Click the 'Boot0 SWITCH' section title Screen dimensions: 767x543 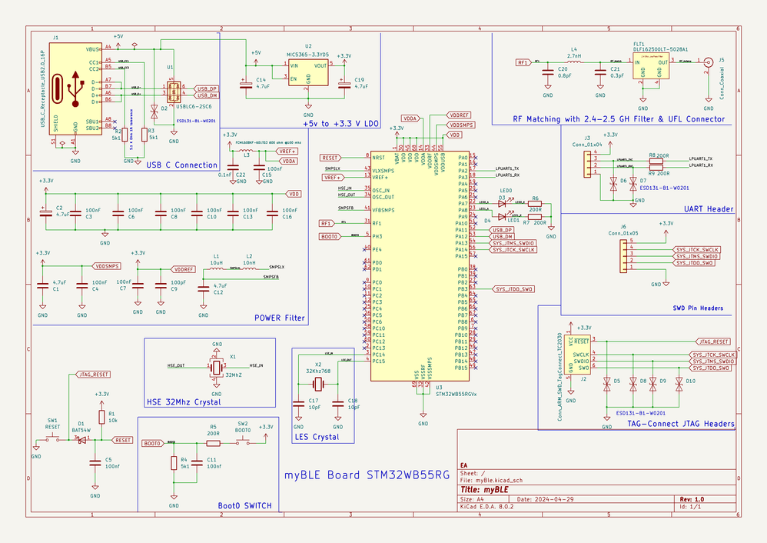pos(244,505)
